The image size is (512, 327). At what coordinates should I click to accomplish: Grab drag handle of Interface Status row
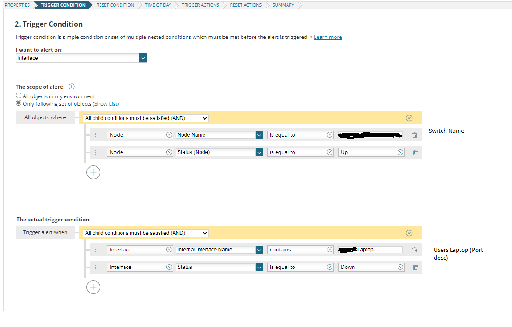pyautogui.click(x=96, y=267)
